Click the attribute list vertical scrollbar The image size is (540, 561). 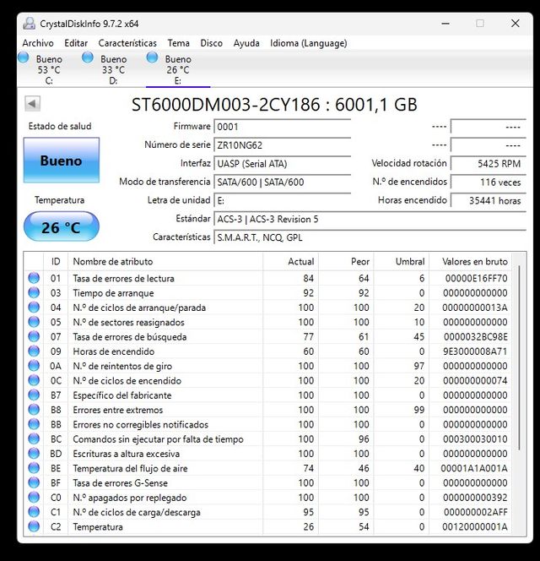pos(519,357)
